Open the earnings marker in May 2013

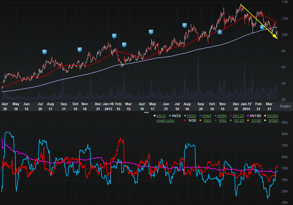coord(151,32)
